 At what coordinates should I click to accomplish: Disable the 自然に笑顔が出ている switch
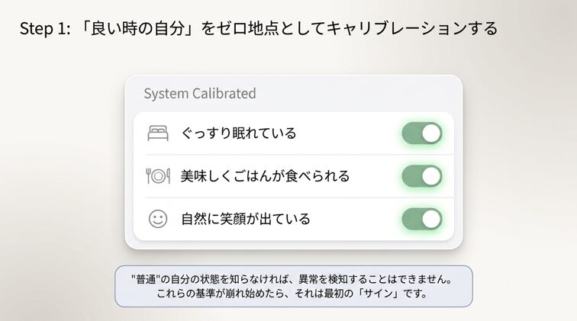tap(422, 219)
